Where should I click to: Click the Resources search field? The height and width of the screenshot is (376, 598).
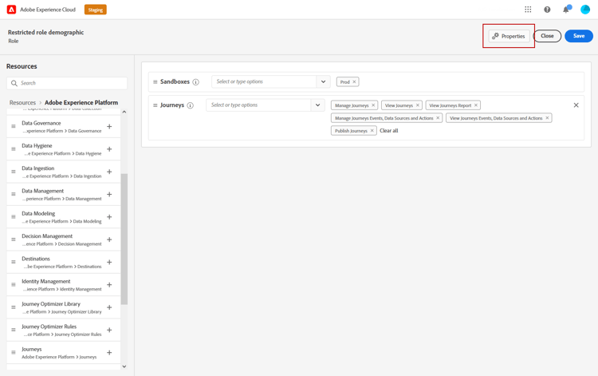[67, 83]
